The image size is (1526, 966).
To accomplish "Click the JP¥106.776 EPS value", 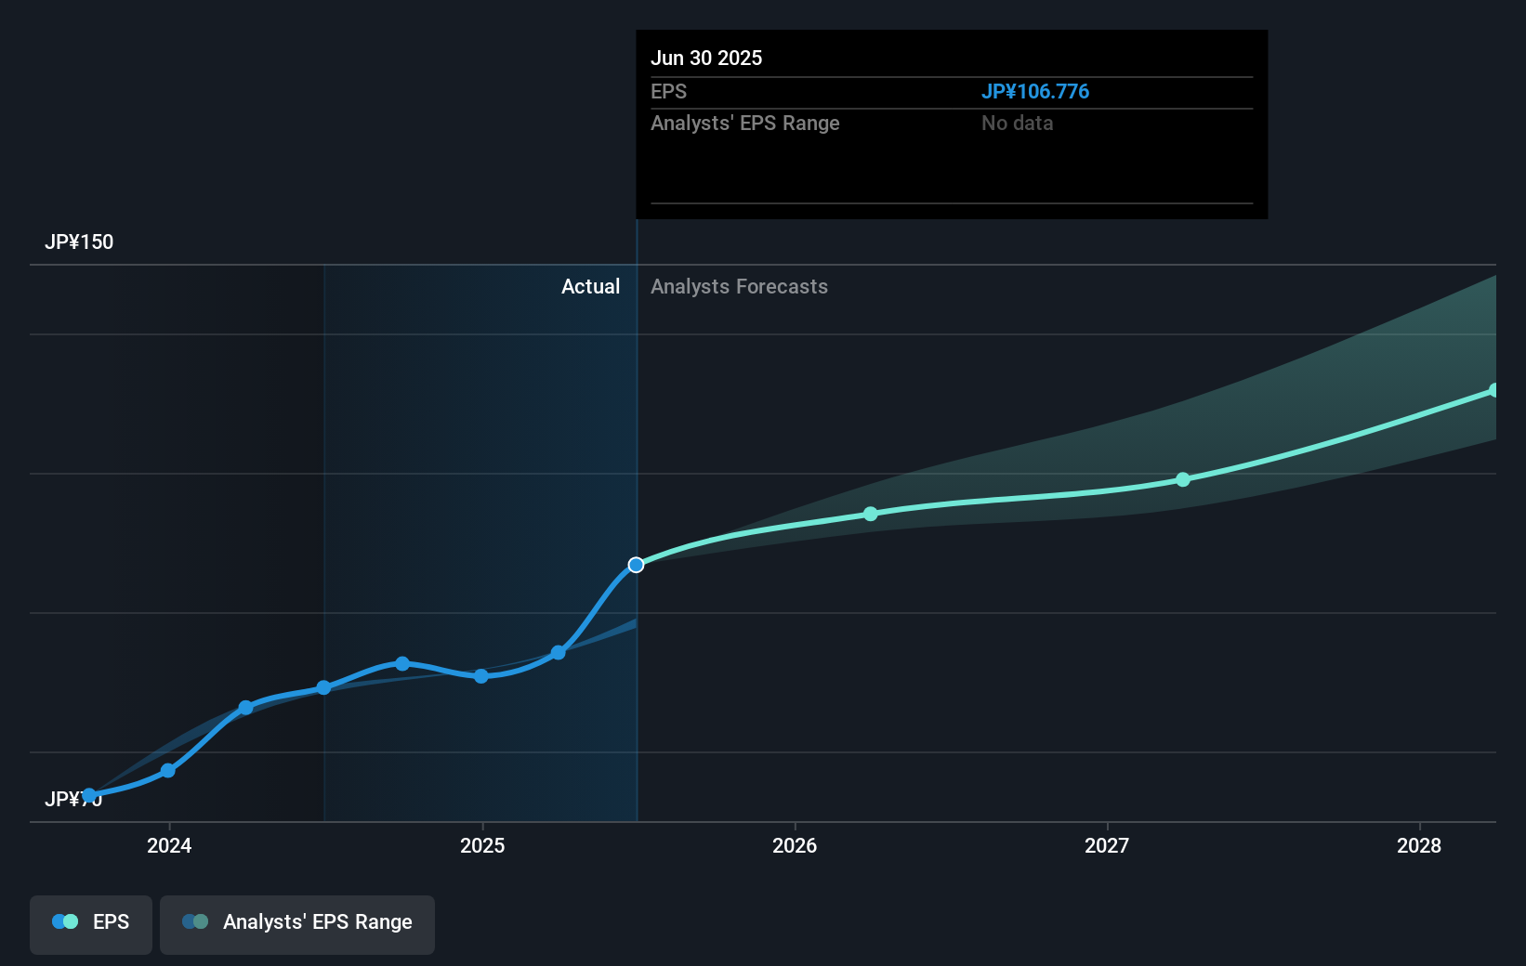I will click(x=1035, y=91).
